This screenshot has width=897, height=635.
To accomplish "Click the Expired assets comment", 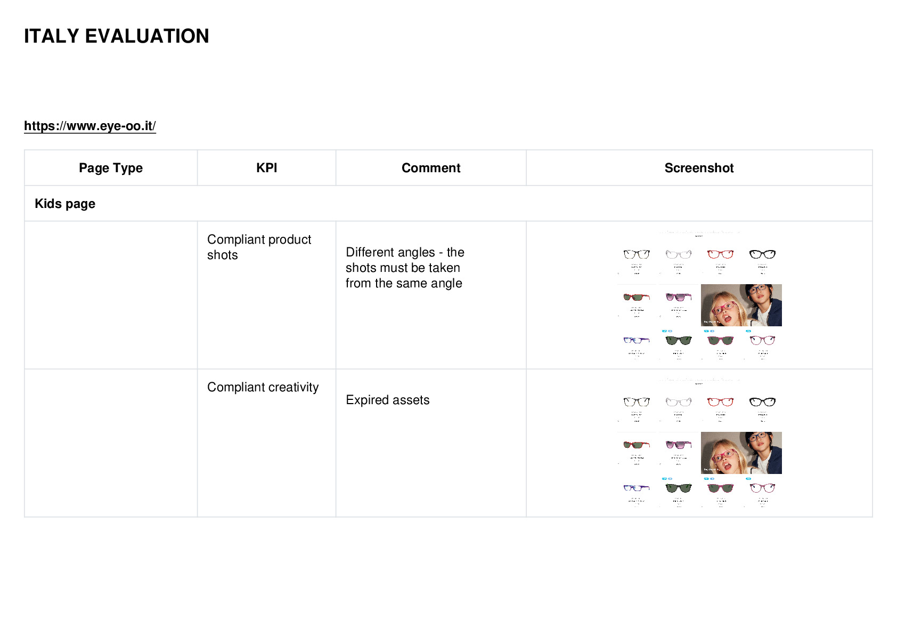I will click(x=388, y=400).
